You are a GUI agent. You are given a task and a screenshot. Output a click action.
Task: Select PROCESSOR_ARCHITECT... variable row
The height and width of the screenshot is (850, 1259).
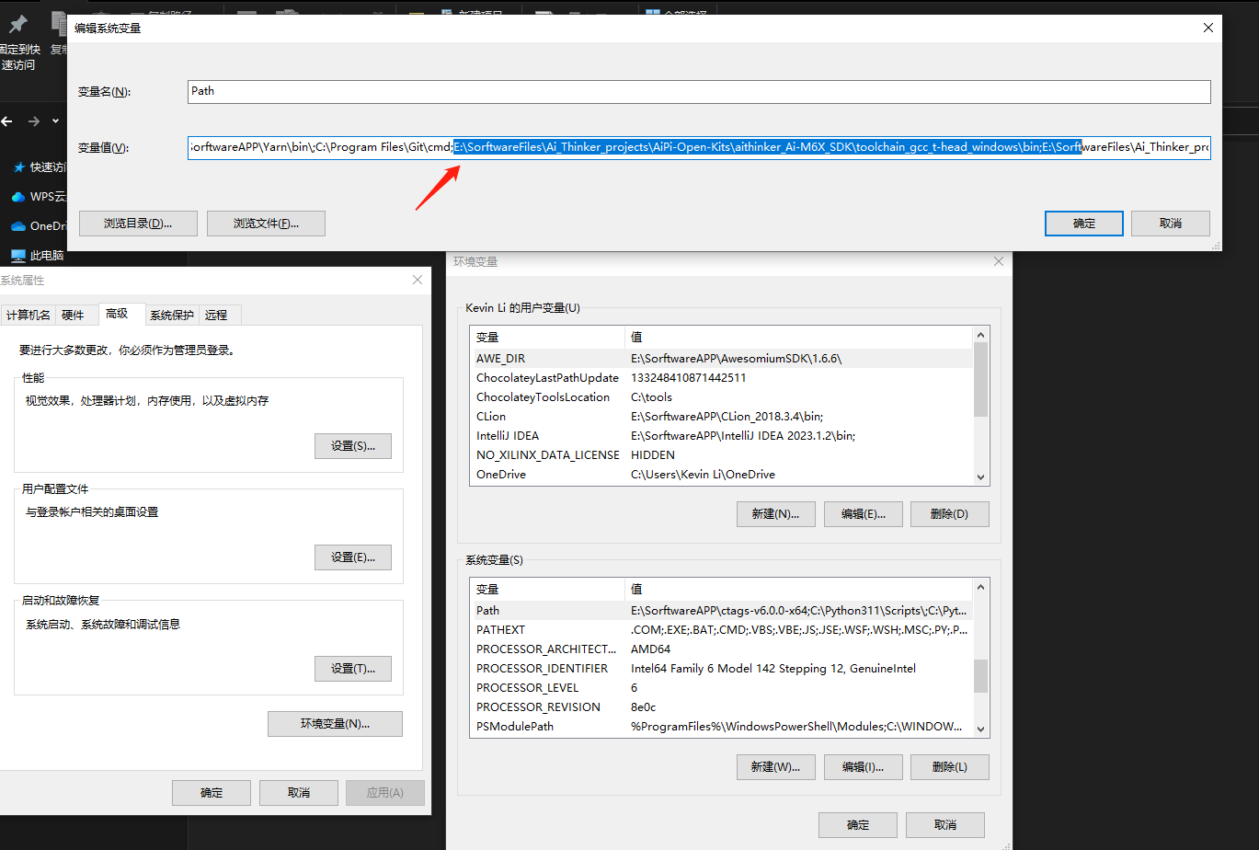coord(721,649)
